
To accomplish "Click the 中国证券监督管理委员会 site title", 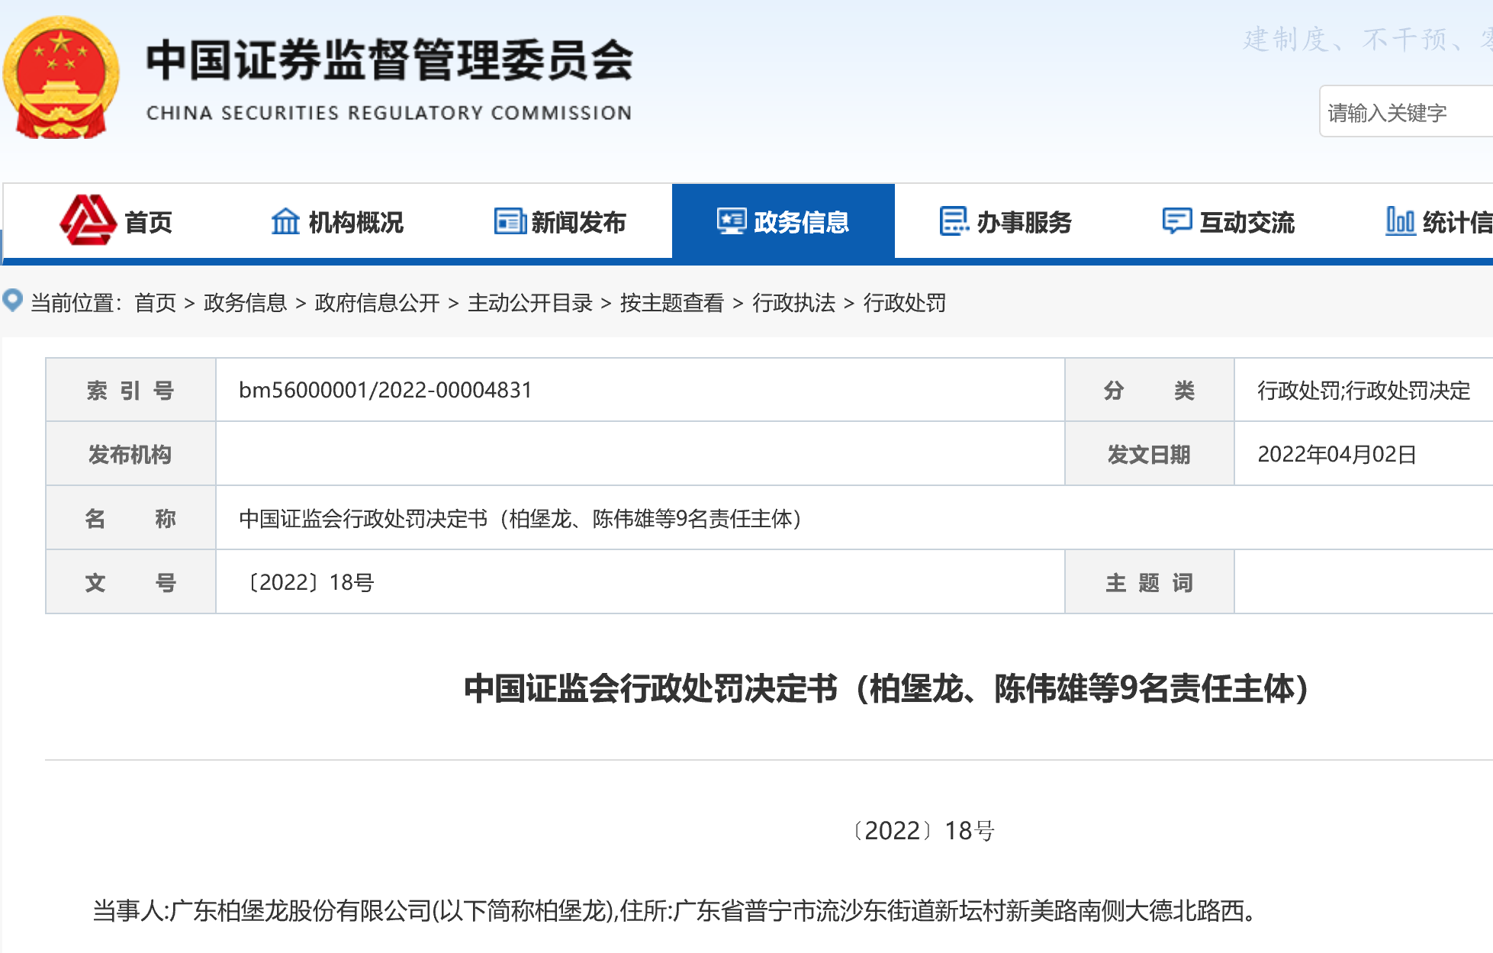I will point(389,61).
